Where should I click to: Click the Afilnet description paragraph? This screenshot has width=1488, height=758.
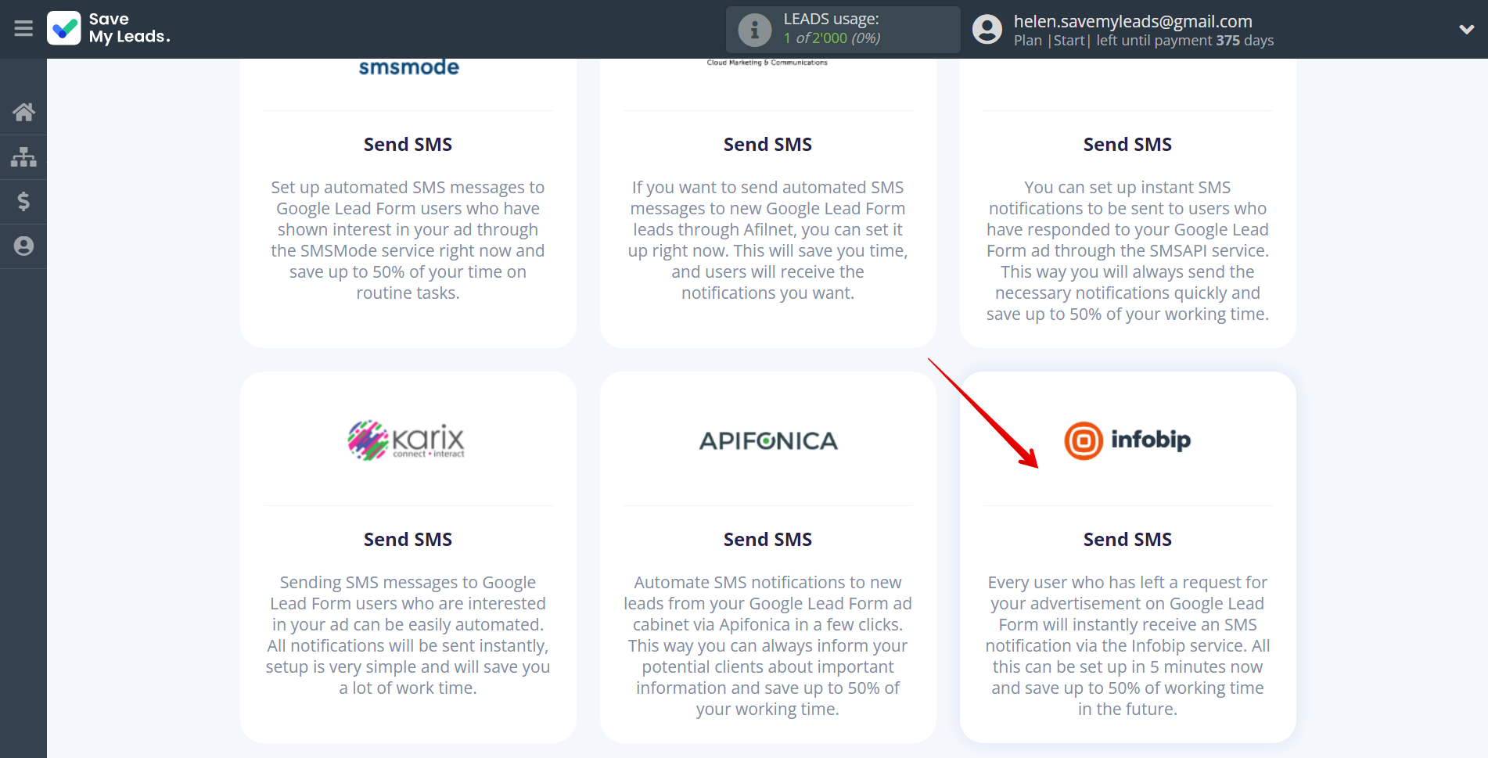tap(767, 240)
